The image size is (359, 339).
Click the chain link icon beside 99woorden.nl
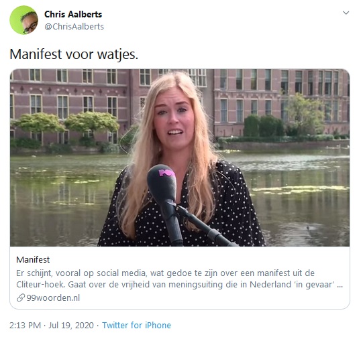coord(21,298)
